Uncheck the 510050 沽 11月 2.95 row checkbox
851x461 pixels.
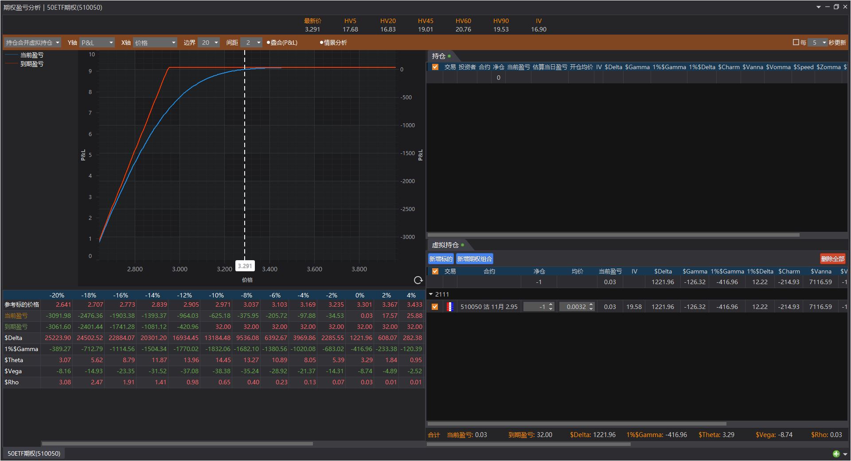[x=435, y=307]
